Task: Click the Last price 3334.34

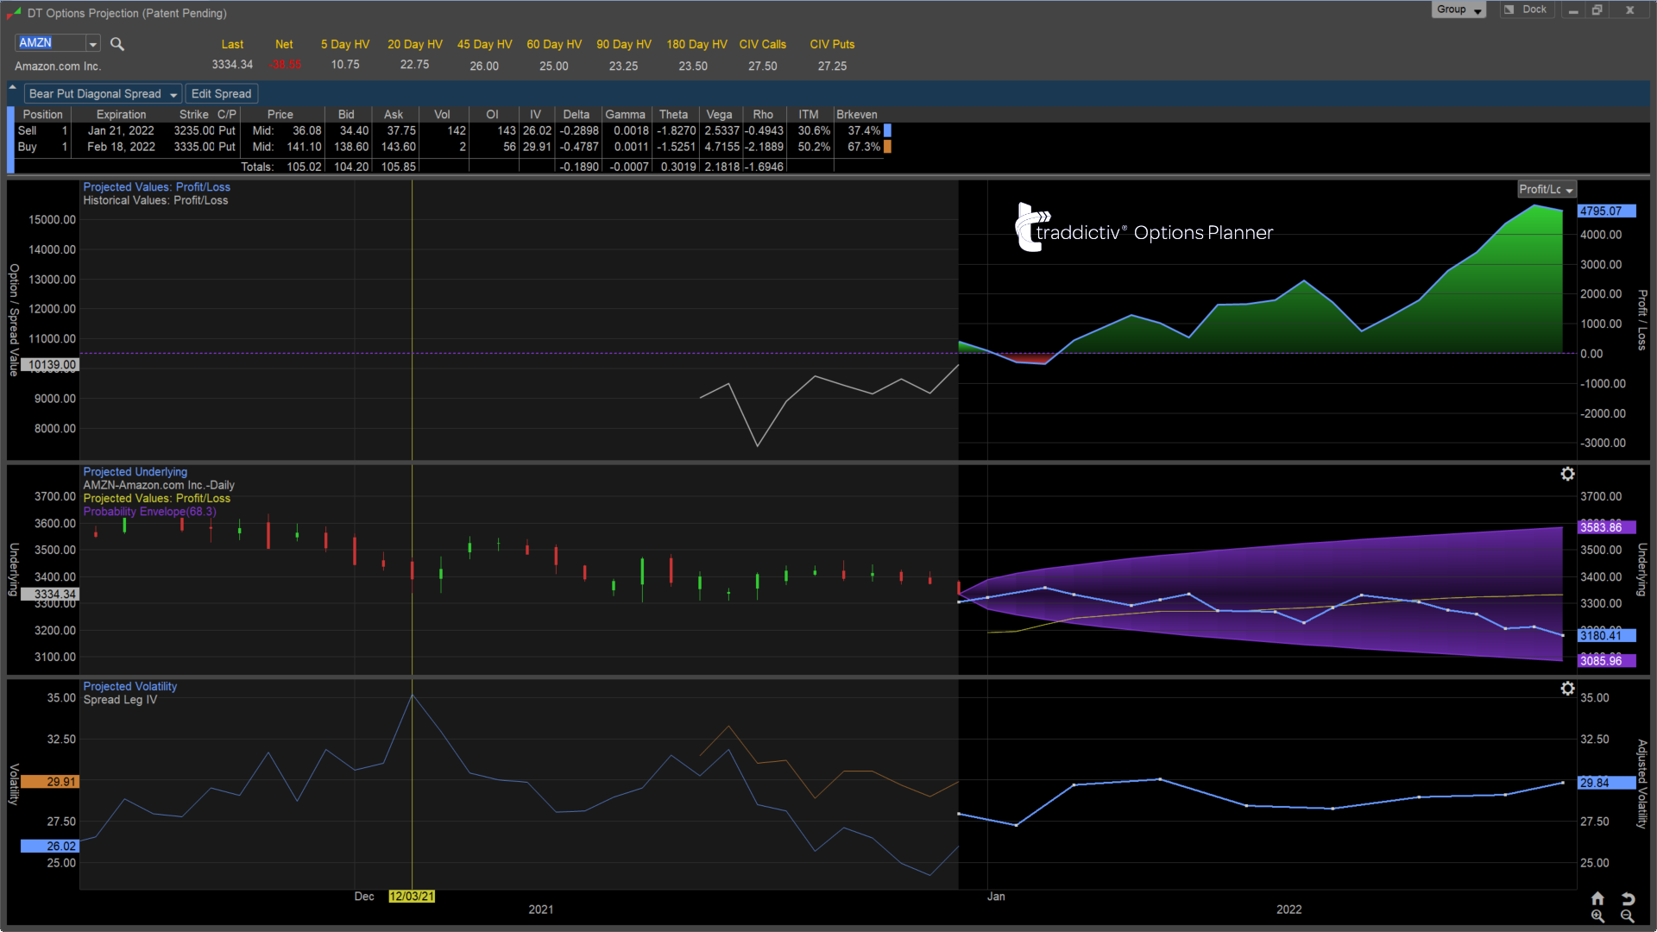Action: (232, 65)
